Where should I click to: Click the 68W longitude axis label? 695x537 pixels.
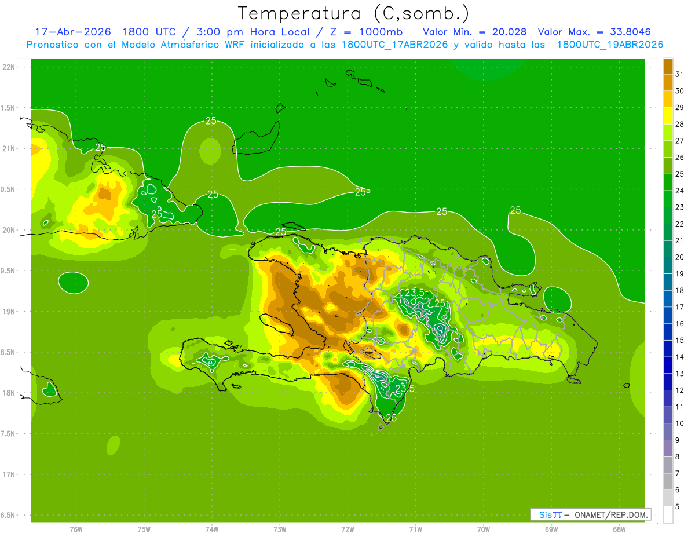pyautogui.click(x=619, y=529)
